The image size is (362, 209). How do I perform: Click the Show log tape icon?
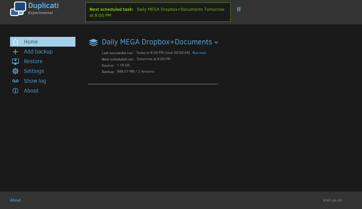tap(15, 81)
